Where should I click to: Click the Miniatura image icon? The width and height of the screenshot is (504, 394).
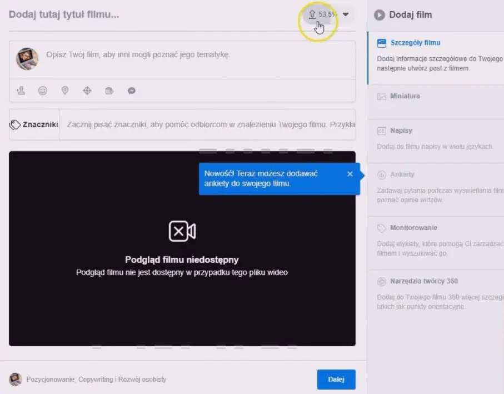point(382,96)
